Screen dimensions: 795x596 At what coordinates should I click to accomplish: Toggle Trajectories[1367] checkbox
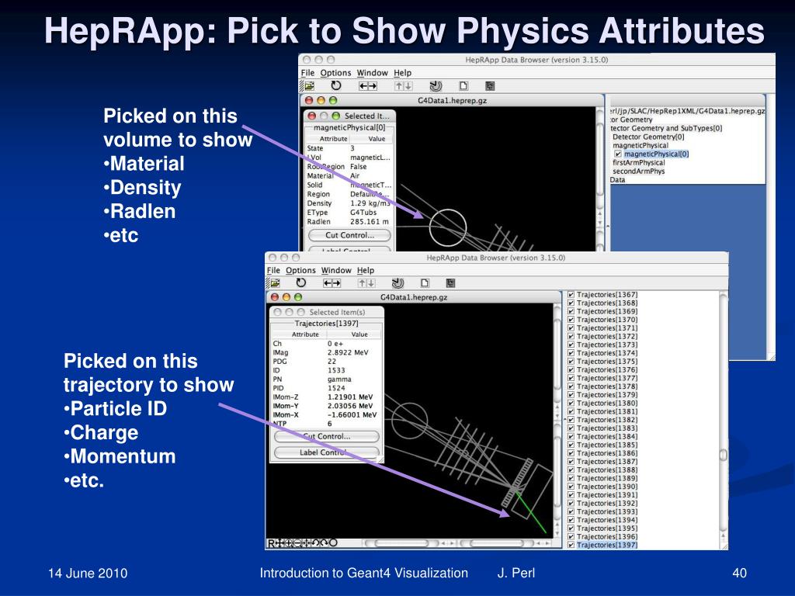click(x=571, y=294)
